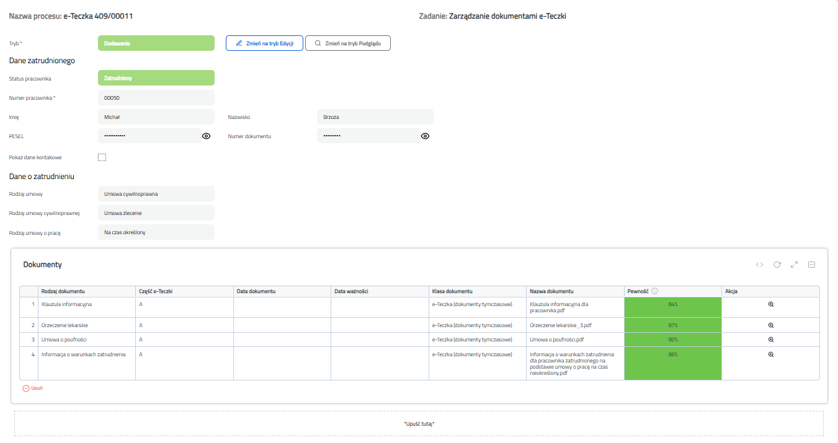Click Status pracownika field Zatrudniony
The width and height of the screenshot is (838, 443).
[156, 78]
